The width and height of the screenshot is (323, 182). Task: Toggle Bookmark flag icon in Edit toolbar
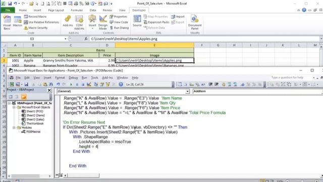pyautogui.click(x=242, y=84)
